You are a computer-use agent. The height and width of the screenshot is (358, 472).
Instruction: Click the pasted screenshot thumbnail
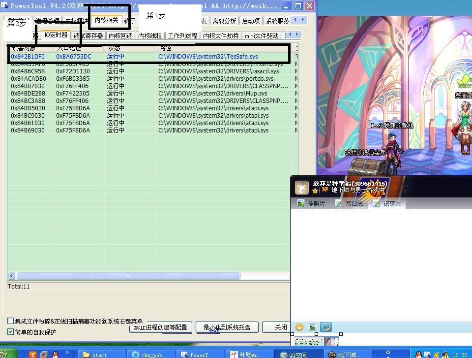tap(316, 341)
